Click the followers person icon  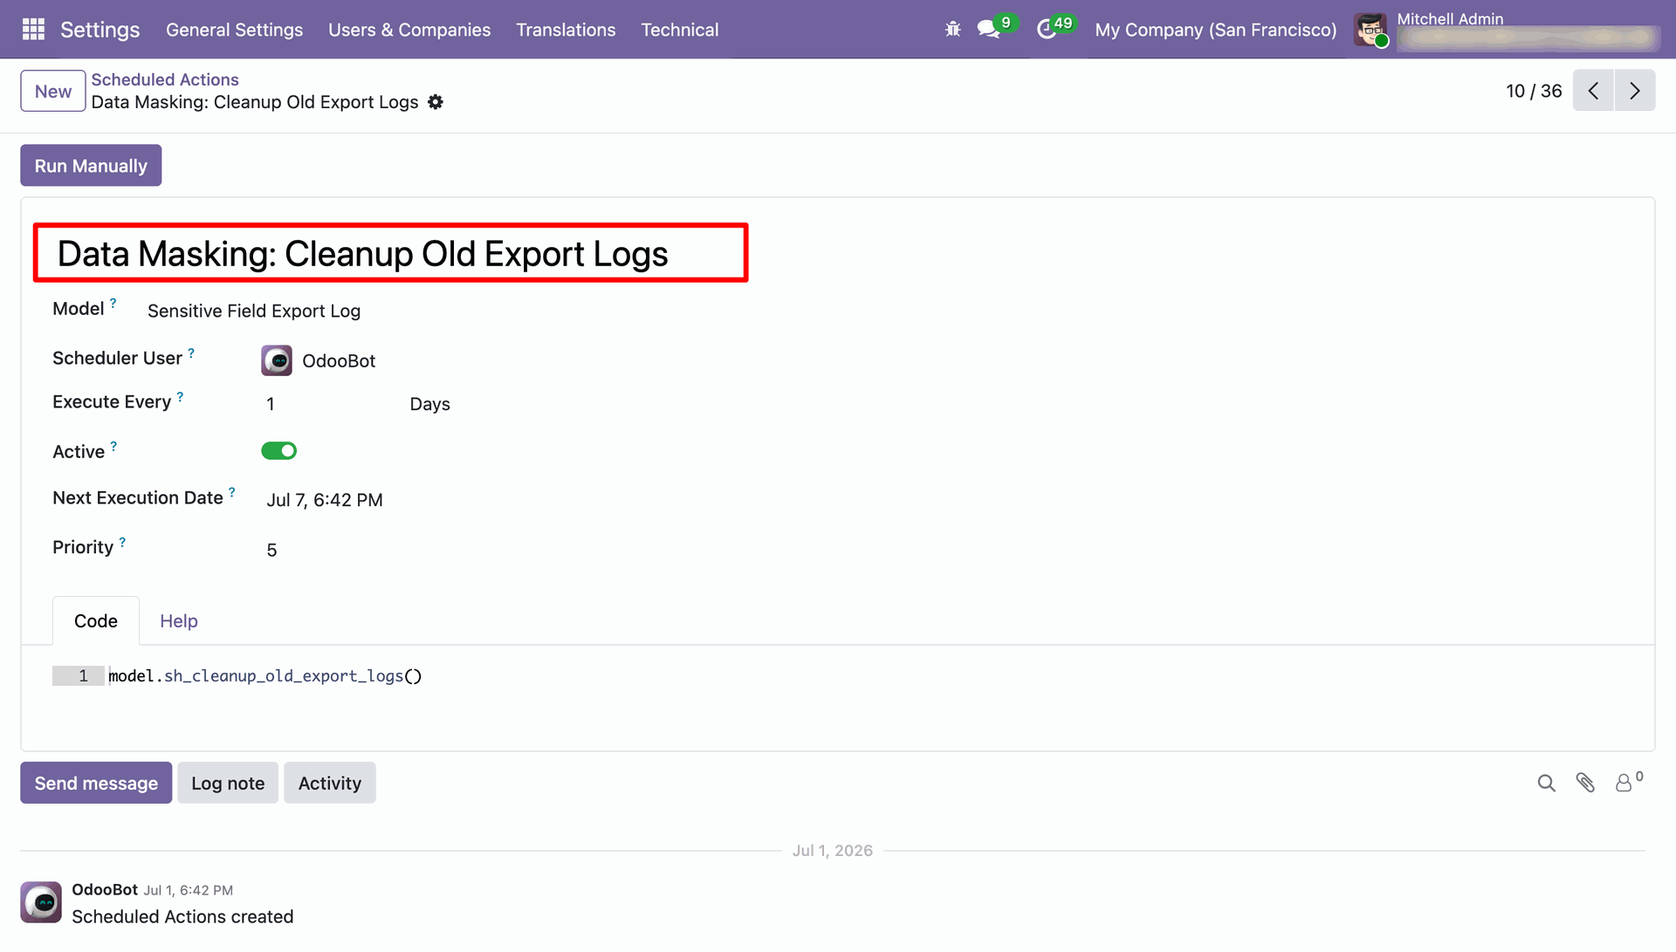click(1624, 783)
